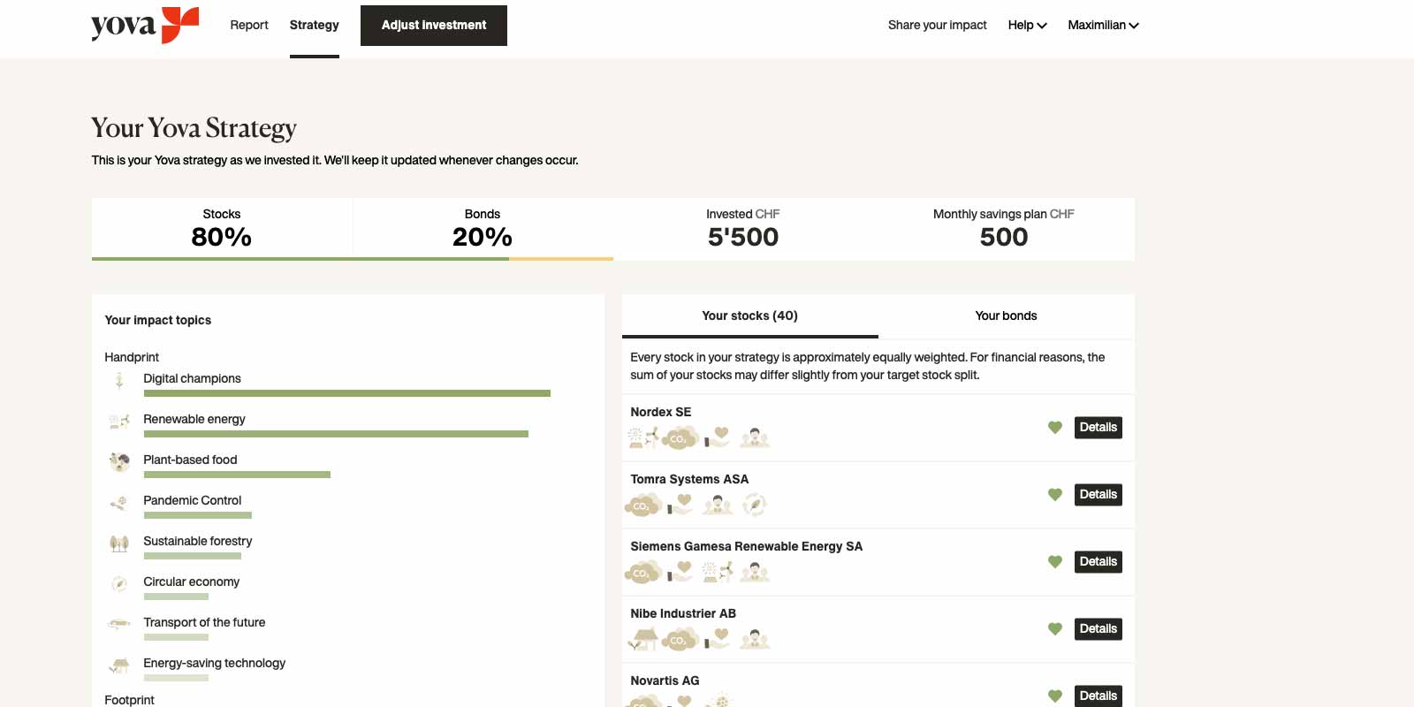Viewport: 1414px width, 707px height.
Task: Click the Siemens Gamesa Renewable Energy SA name
Action: click(747, 546)
